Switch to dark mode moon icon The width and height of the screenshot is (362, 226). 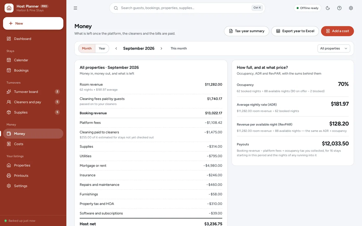(x=328, y=8)
